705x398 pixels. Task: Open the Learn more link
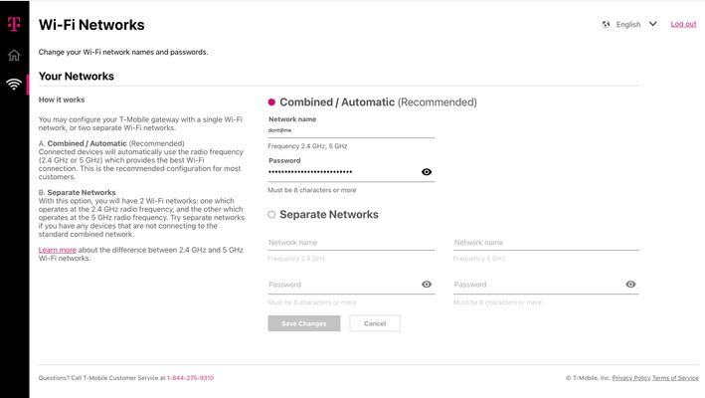click(x=57, y=250)
